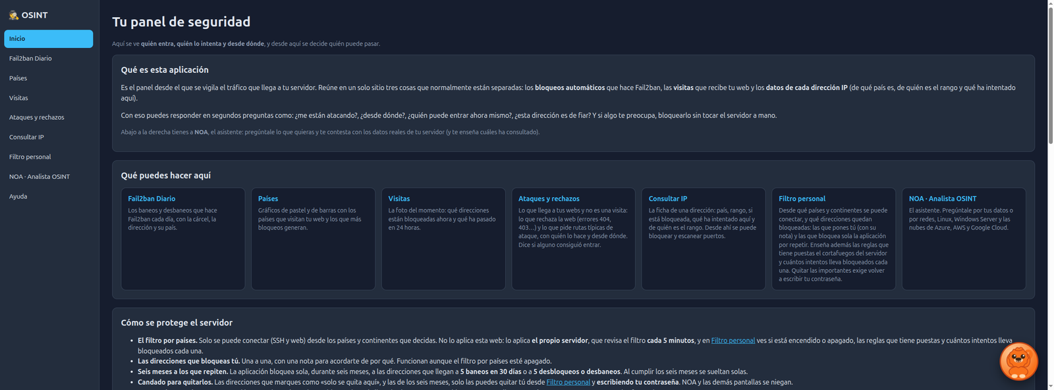Click the bold text 'datos de cada dirección IP'
The image size is (1054, 390).
coord(807,87)
